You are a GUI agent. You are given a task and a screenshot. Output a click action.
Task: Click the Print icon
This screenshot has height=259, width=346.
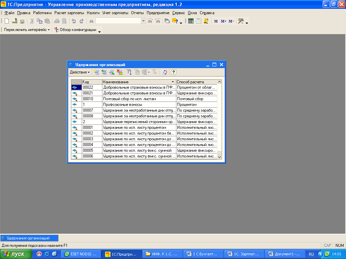57,21
